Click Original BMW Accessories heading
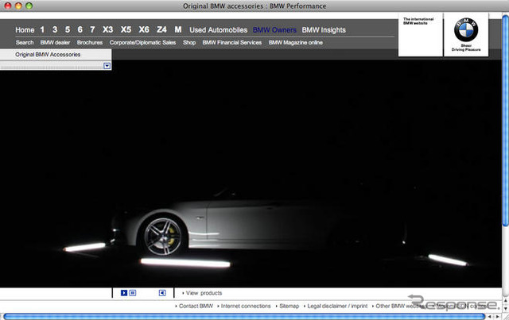Screen dimensions: 509x320 (x=48, y=55)
